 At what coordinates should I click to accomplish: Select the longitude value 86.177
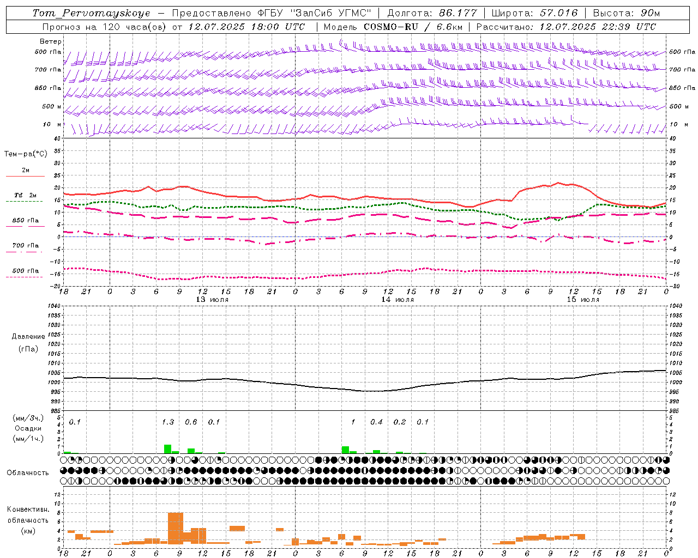click(459, 13)
